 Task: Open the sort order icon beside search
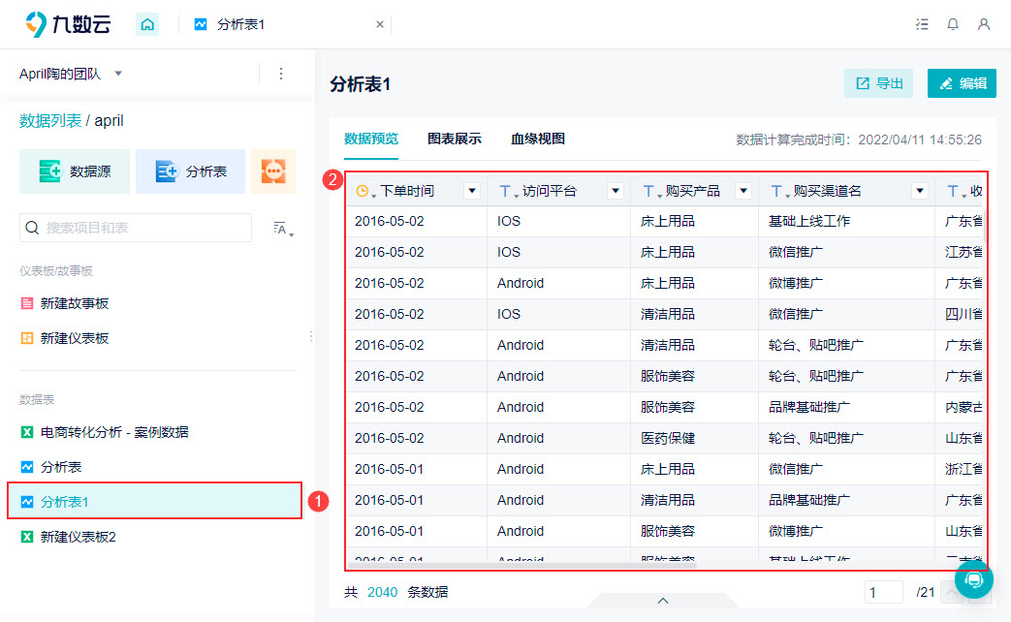click(283, 229)
